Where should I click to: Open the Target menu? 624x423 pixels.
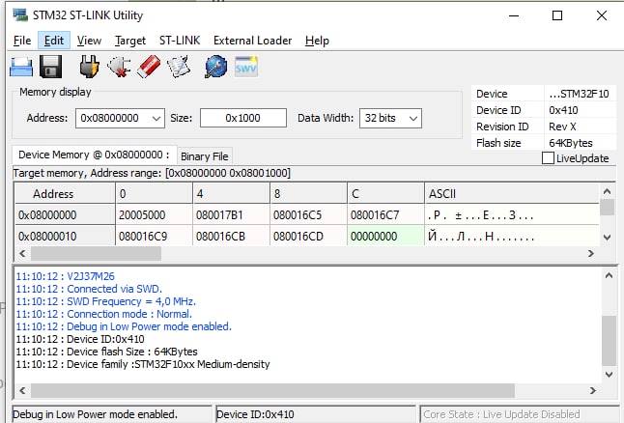click(x=130, y=41)
